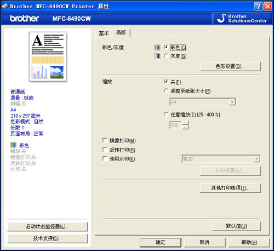Screen dimensions: 274x251
Task: Increase scaling percent with up arrow
Action: pos(185,123)
